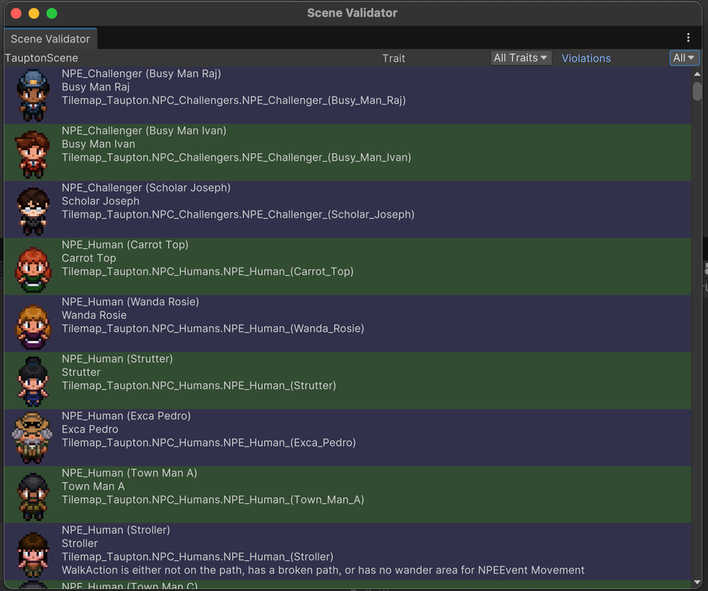Click the yellow minimize window button
This screenshot has width=708, height=591.
(x=34, y=13)
